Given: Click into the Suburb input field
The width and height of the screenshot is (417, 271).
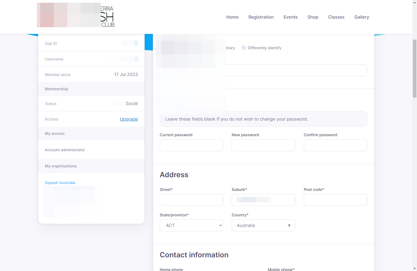Looking at the screenshot, I should coord(264,200).
